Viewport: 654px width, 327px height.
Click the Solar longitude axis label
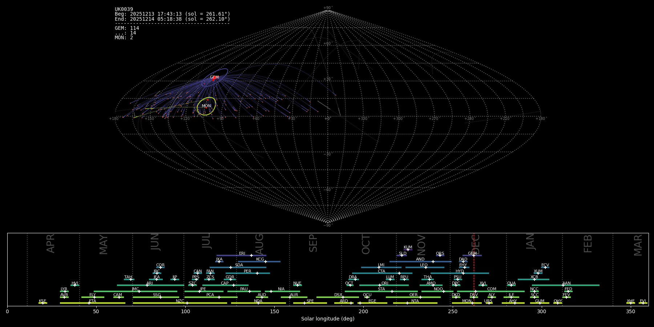point(328,319)
